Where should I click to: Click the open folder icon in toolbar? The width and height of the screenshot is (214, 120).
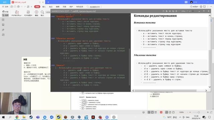click(x=12, y=7)
